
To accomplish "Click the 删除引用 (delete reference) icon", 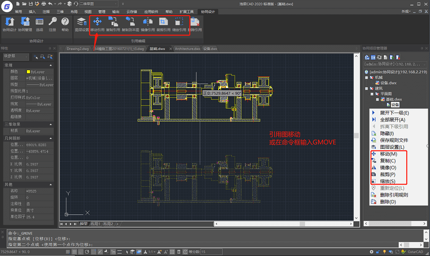I will pos(195,21).
